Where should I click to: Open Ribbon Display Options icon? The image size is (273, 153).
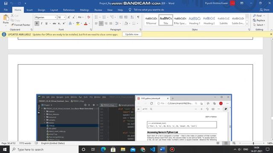pos(242,3)
